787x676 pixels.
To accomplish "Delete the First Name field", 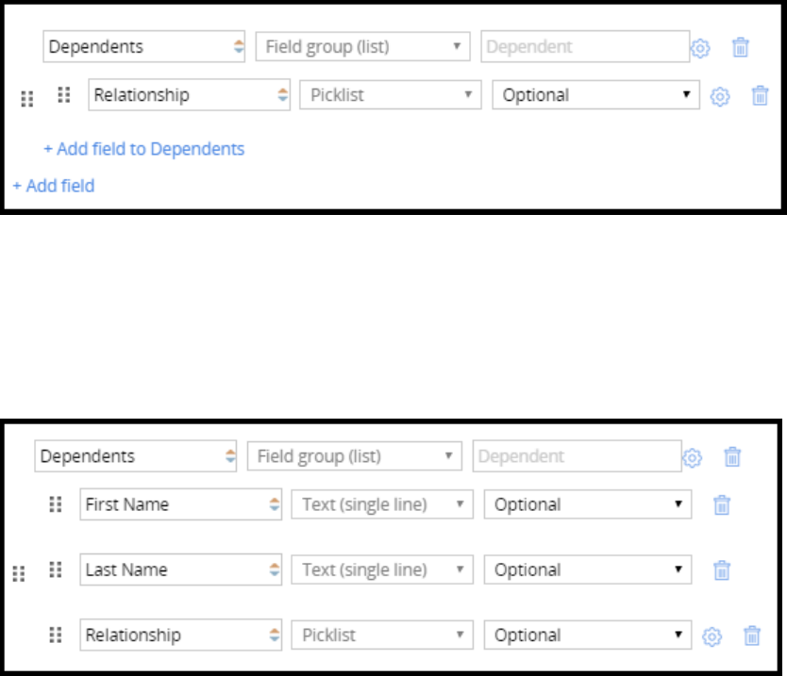I will (x=722, y=504).
